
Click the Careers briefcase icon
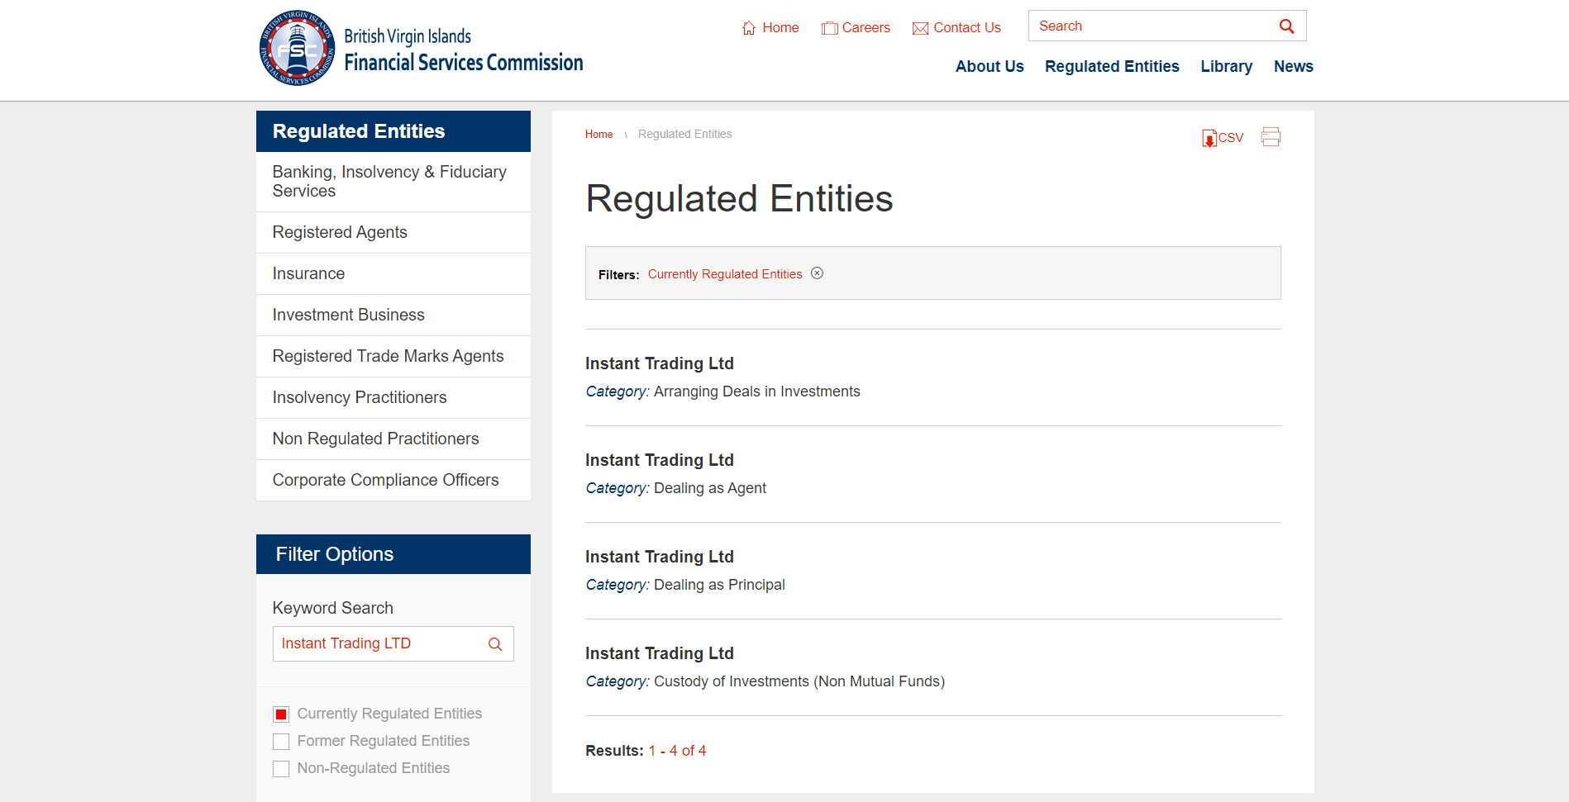tap(829, 27)
